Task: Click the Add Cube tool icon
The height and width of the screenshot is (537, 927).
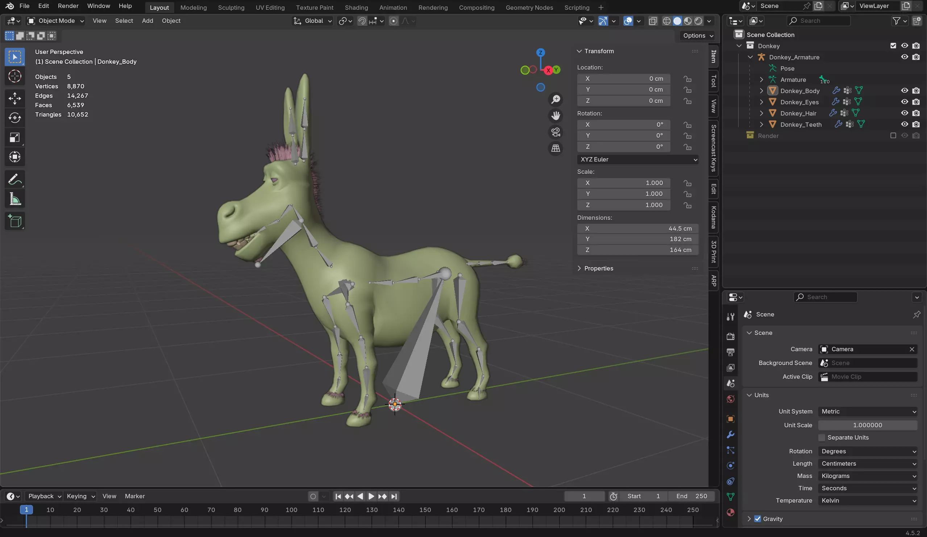Action: (15, 221)
